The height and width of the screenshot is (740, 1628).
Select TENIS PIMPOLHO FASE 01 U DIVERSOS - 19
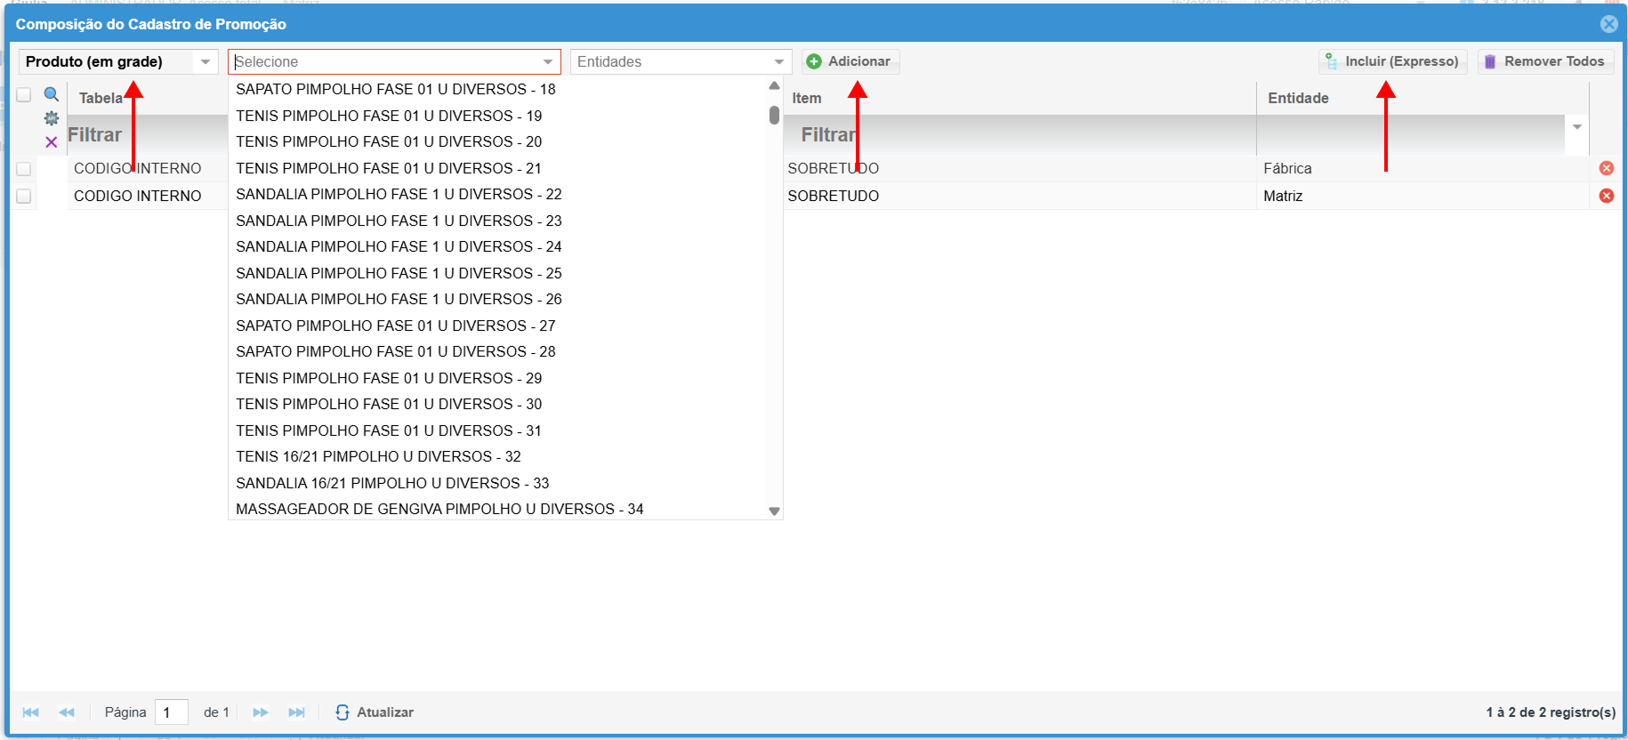click(389, 116)
